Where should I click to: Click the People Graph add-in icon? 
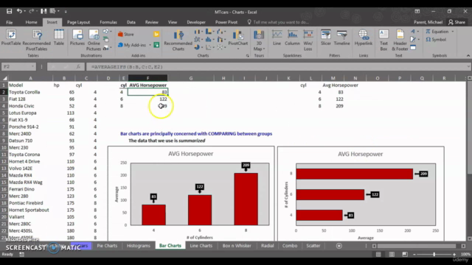point(156,45)
